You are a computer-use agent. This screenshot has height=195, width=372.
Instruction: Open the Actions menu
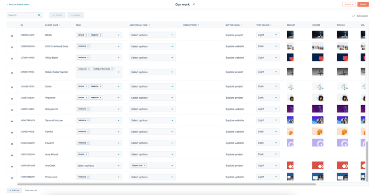point(348,4)
